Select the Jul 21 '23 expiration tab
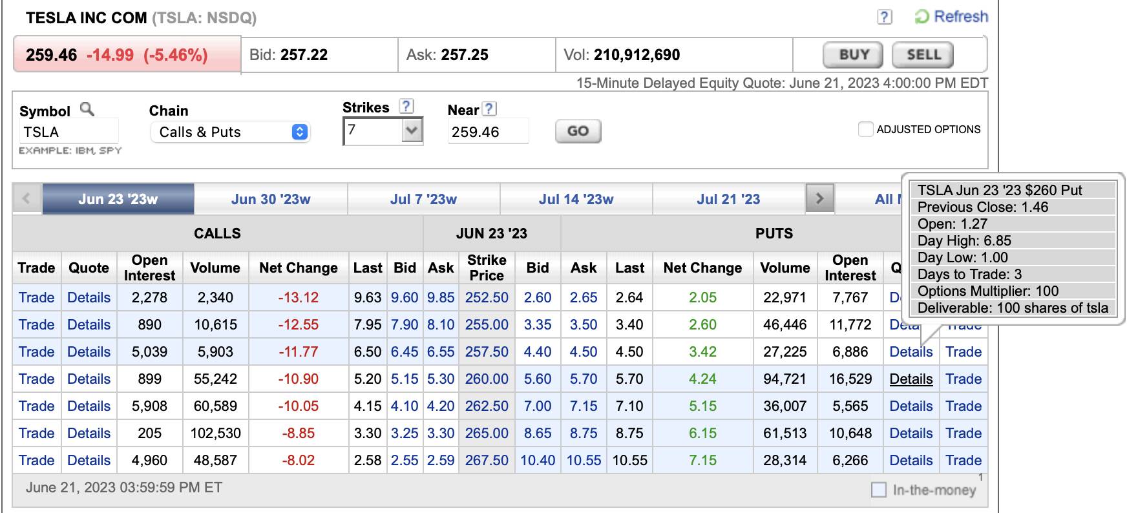The image size is (1127, 513). point(728,199)
